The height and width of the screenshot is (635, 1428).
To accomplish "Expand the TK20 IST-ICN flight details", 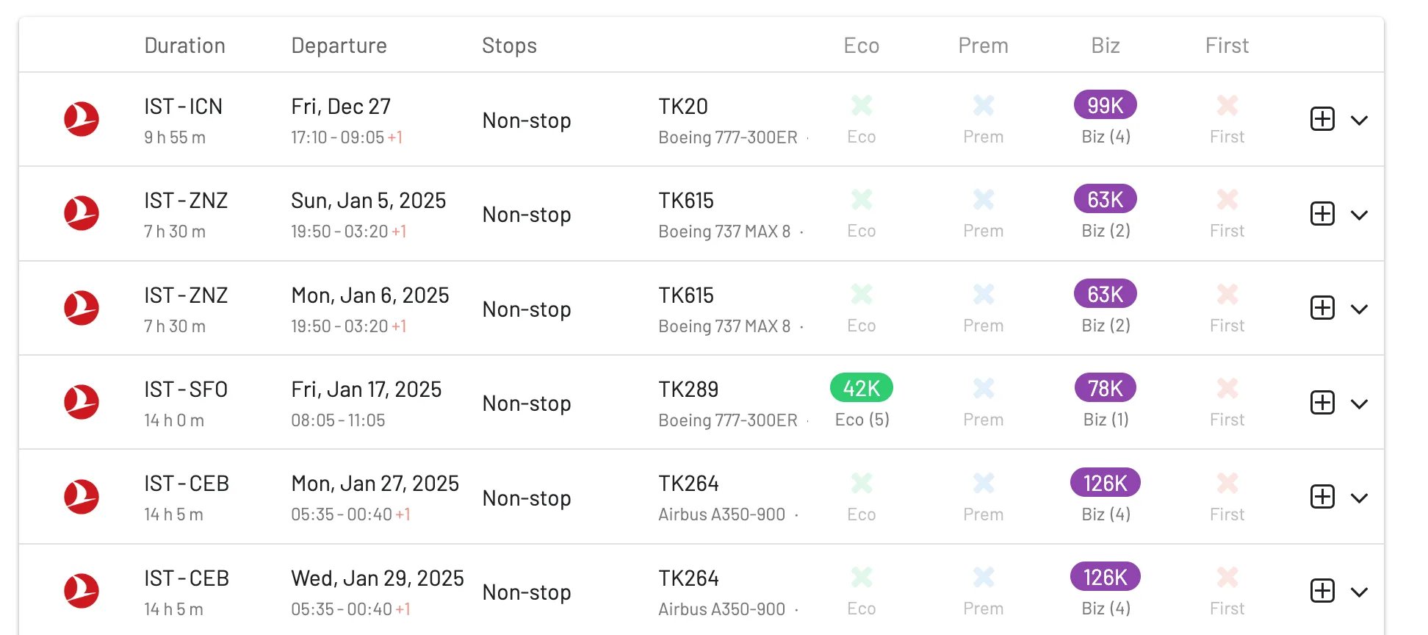I will (1359, 121).
